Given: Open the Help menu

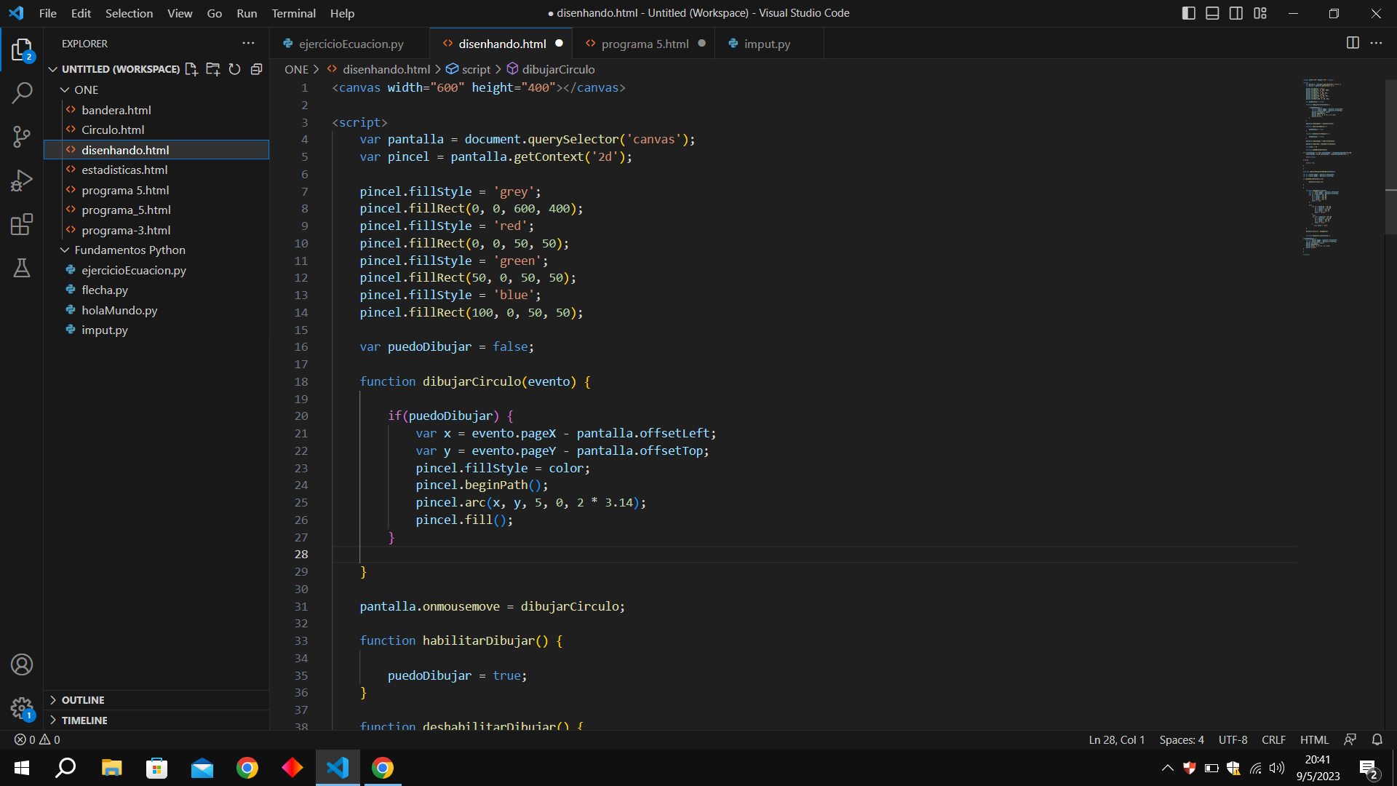Looking at the screenshot, I should pos(342,13).
